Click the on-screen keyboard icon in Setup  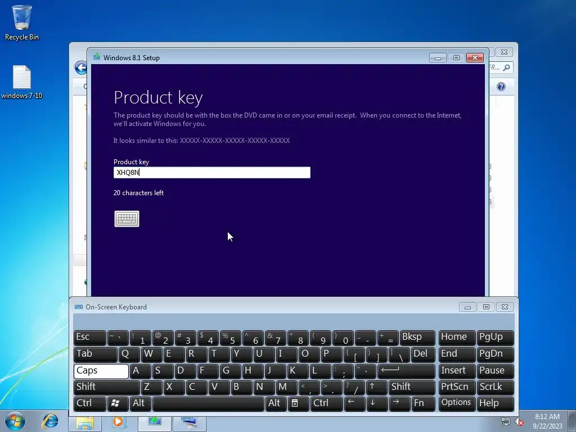(x=127, y=219)
